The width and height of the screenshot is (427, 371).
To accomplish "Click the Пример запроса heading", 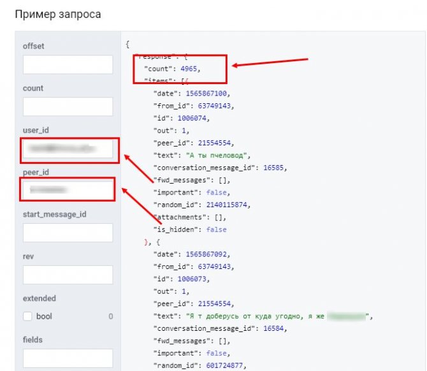I will point(58,15).
